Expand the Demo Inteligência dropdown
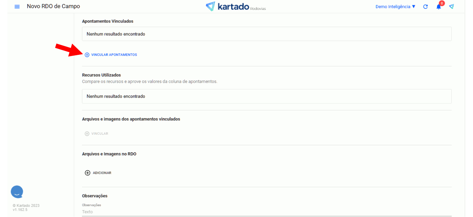The width and height of the screenshot is (473, 217). click(x=395, y=7)
